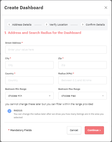
Task: Focus the Street Address input field
Action: click(x=56, y=50)
